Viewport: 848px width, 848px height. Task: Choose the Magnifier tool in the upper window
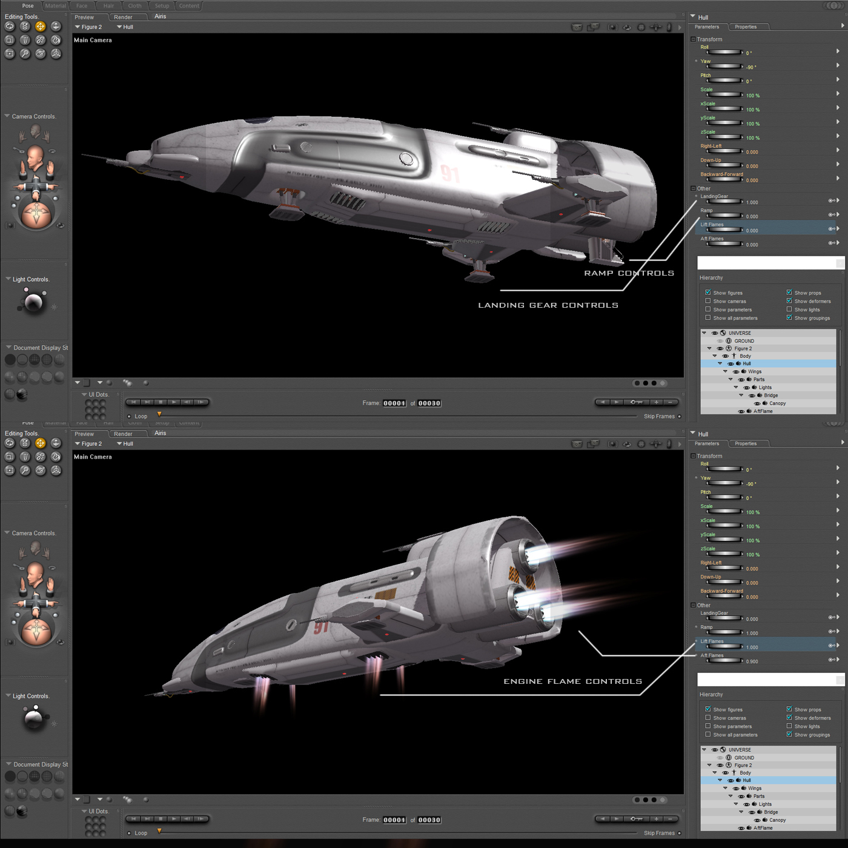pyautogui.click(x=25, y=54)
